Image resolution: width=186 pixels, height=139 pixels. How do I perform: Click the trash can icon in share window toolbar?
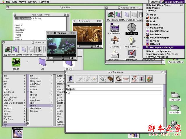[x=38, y=49]
